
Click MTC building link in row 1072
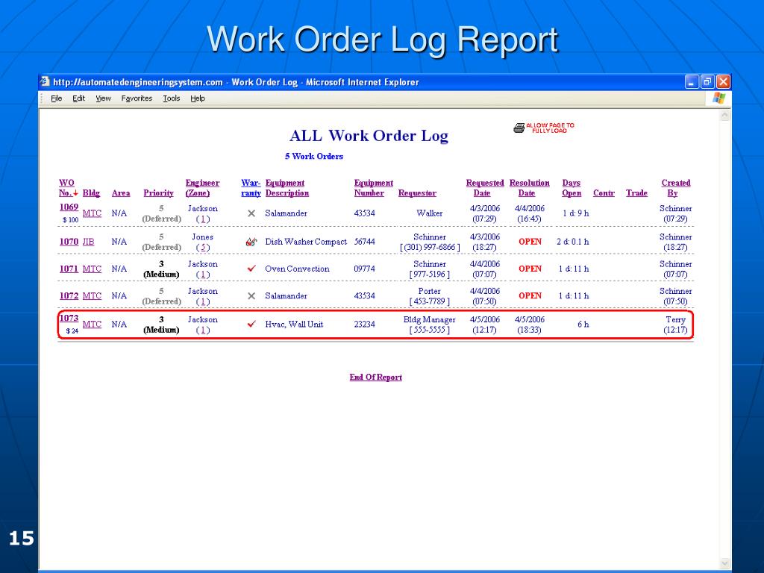92,295
